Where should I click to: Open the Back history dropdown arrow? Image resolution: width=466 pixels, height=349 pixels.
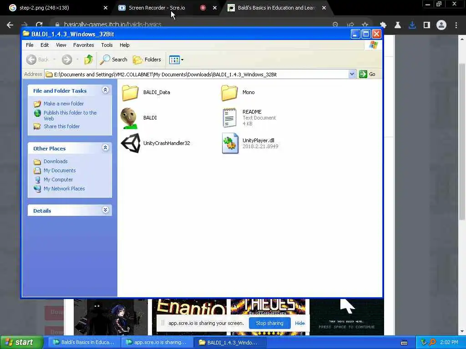55,60
